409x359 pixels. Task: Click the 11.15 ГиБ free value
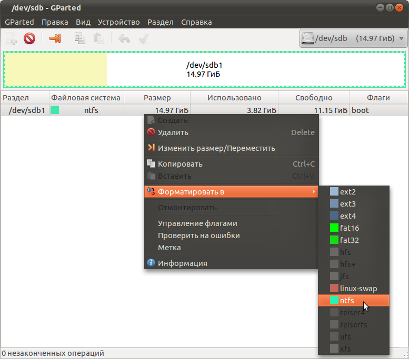(331, 110)
